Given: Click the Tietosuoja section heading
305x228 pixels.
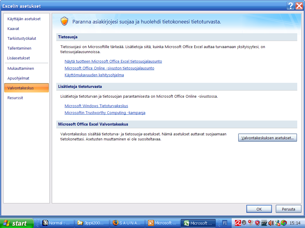Looking at the screenshot, I should [x=68, y=37].
